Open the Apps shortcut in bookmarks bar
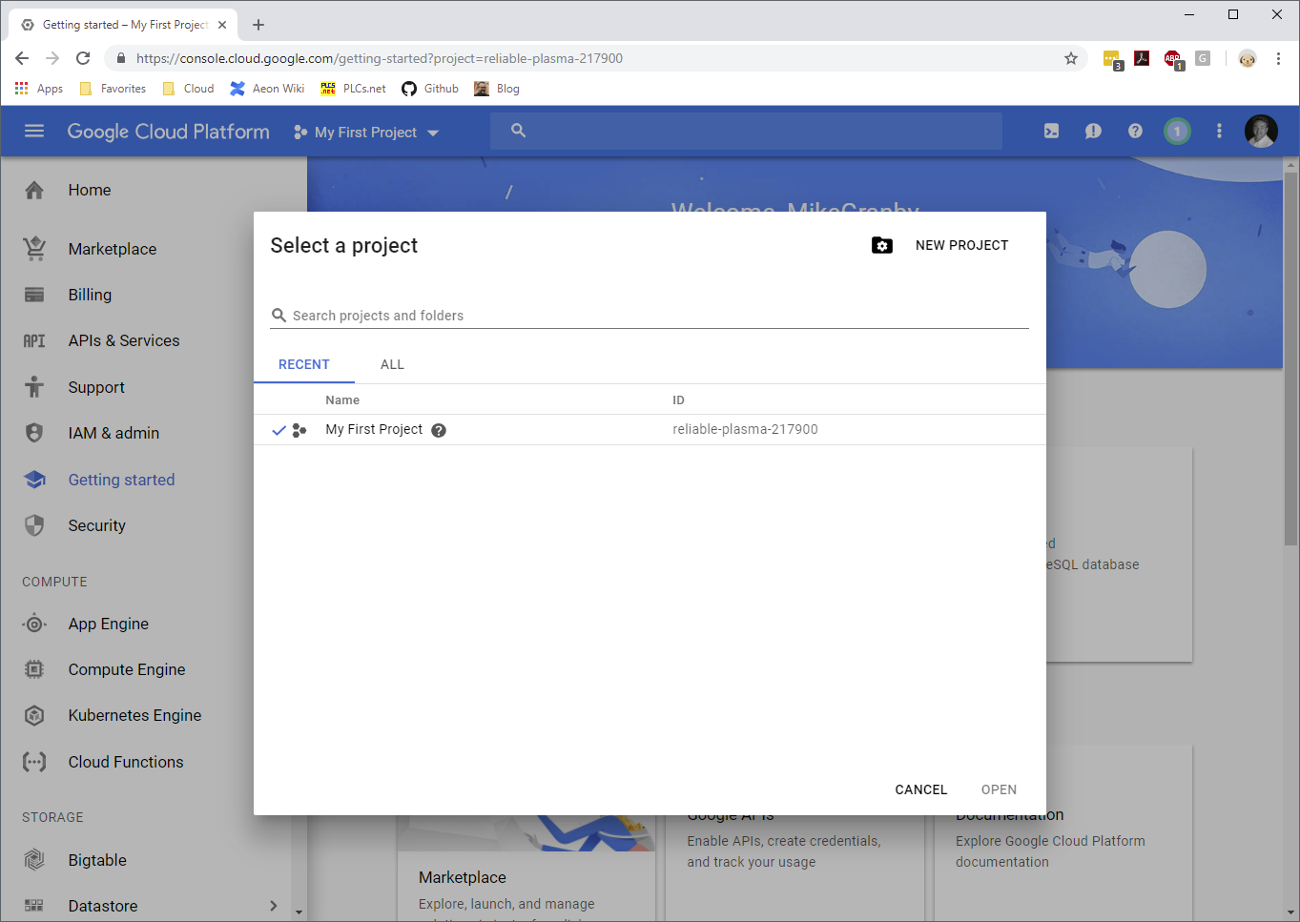Viewport: 1300px width, 922px height. pyautogui.click(x=39, y=89)
